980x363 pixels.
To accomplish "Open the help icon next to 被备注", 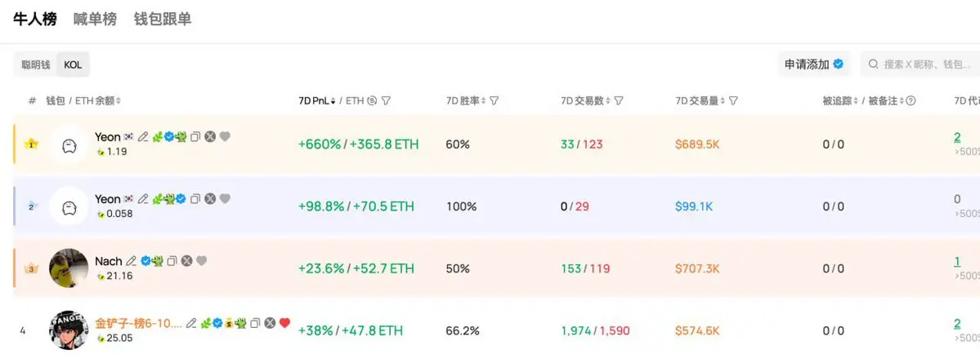I will [x=911, y=100].
